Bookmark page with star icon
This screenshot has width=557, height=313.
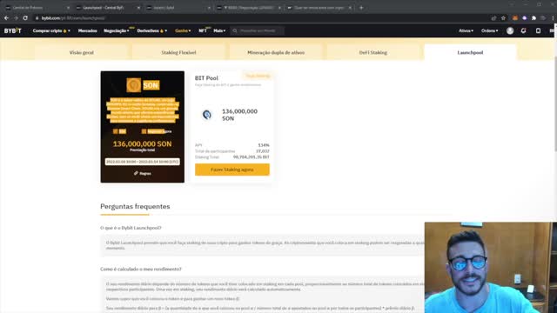pos(503,18)
